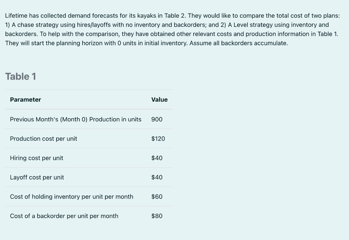Click the "Parameter" column header

tap(26, 100)
